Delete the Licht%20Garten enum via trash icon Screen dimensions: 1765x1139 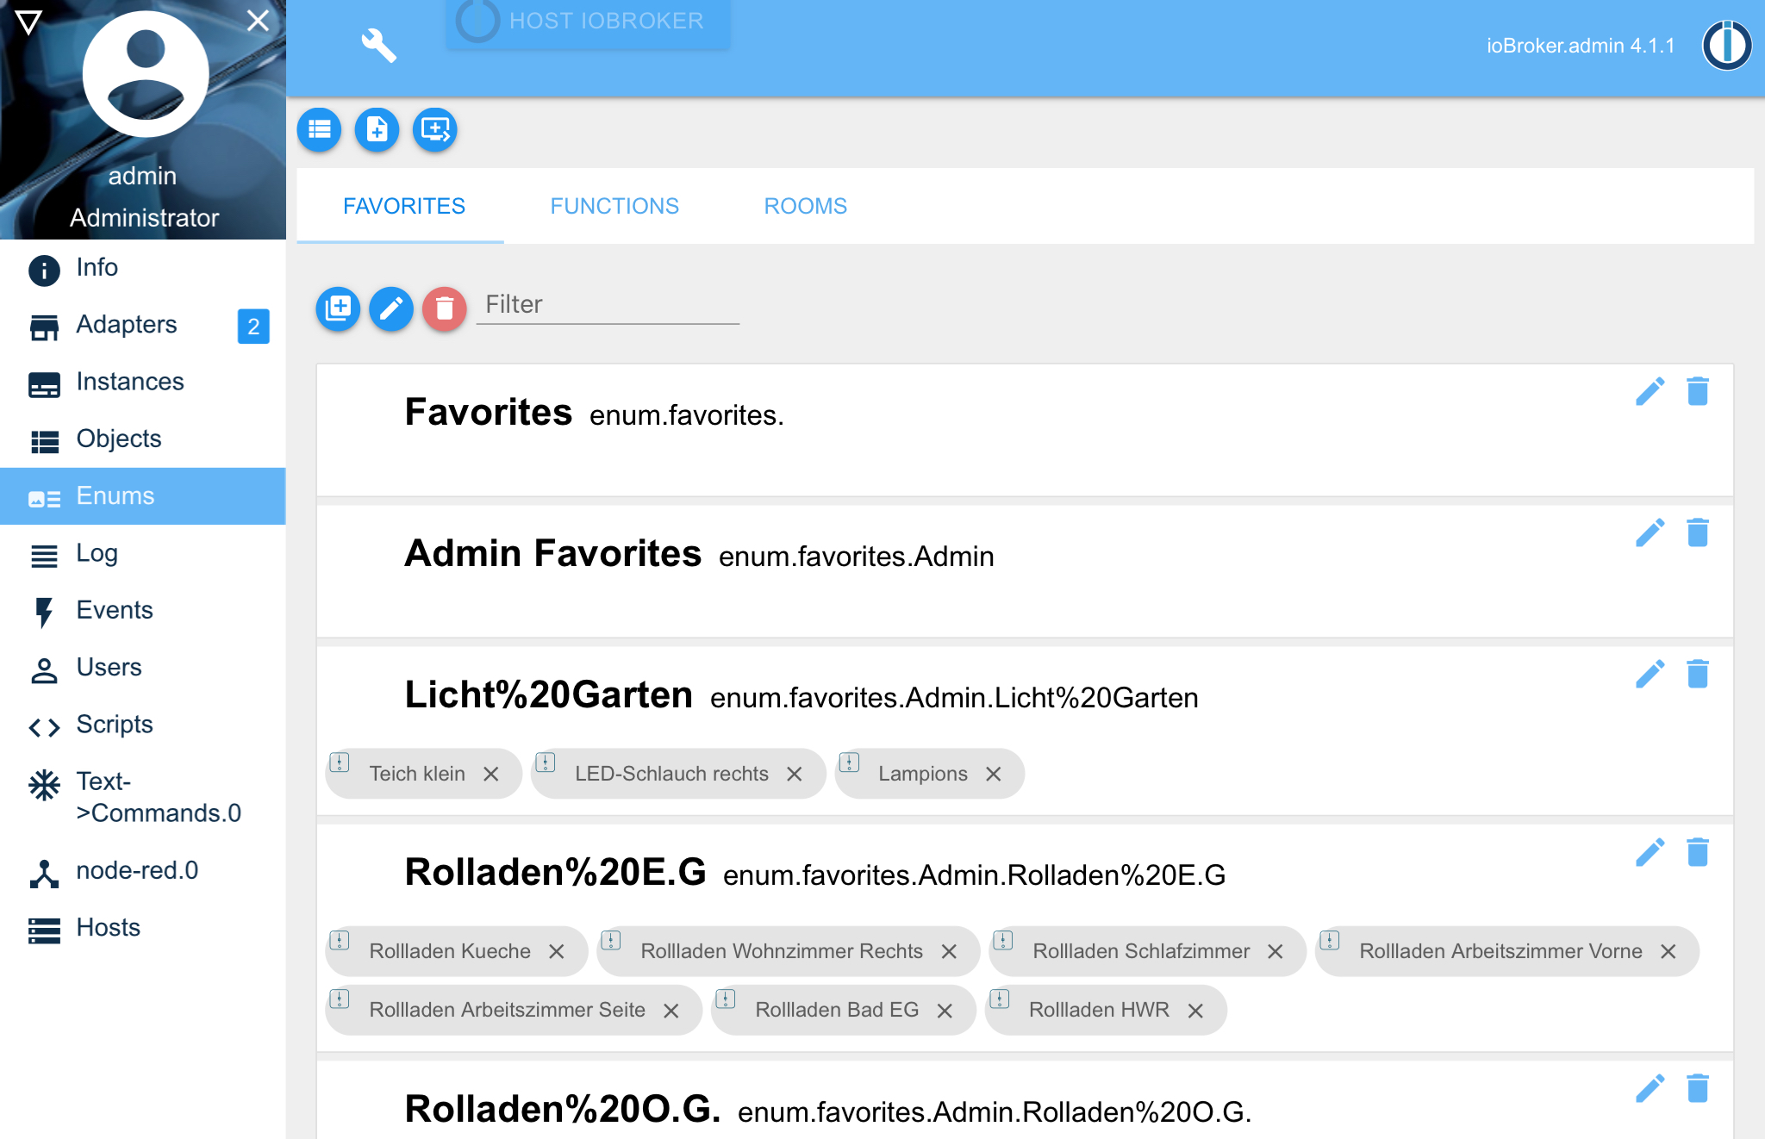pos(1697,675)
